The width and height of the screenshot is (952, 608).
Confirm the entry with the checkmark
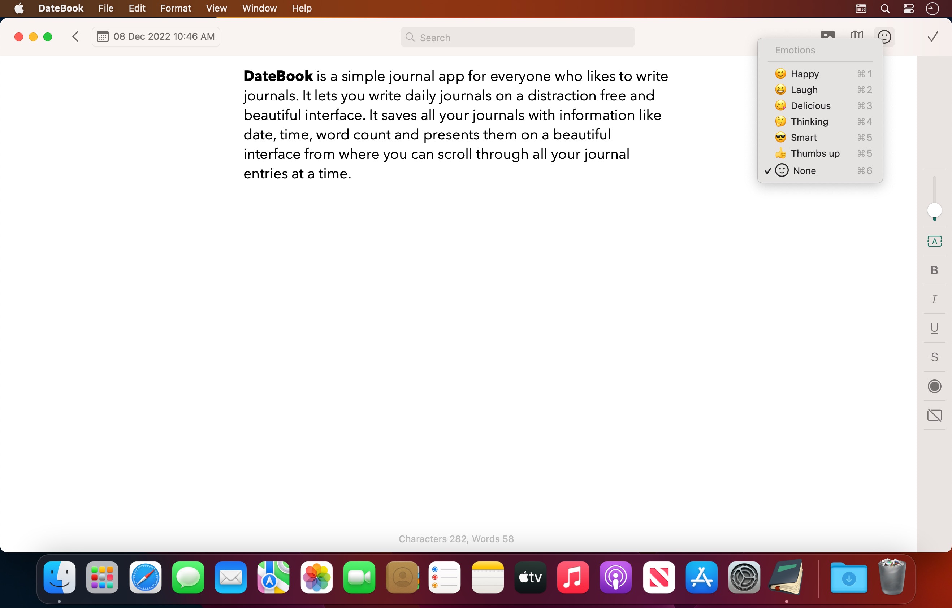click(932, 37)
